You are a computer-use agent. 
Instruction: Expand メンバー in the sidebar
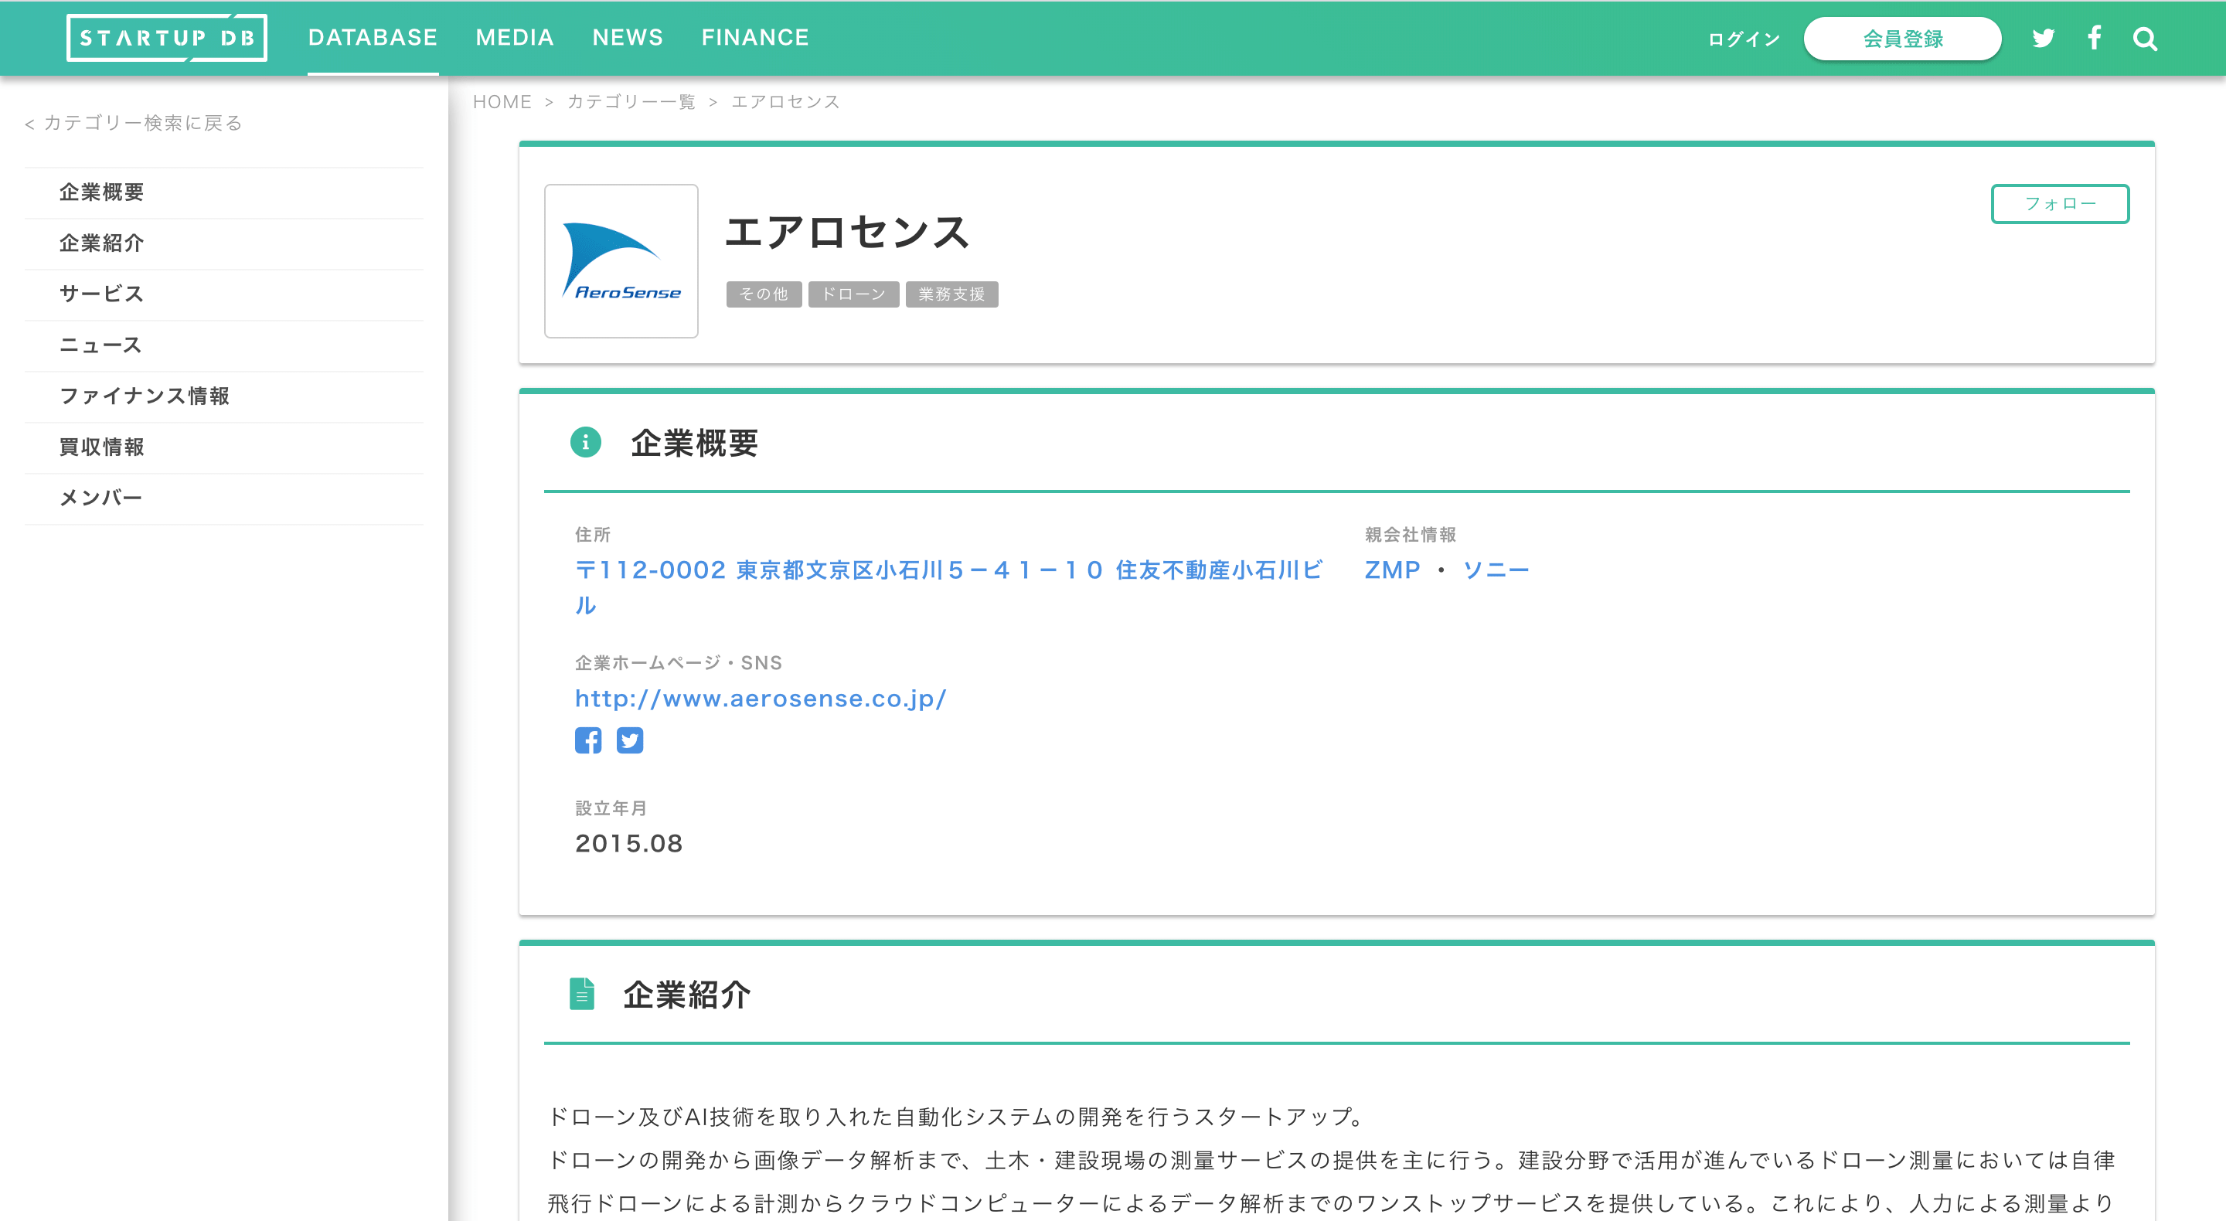[x=100, y=497]
